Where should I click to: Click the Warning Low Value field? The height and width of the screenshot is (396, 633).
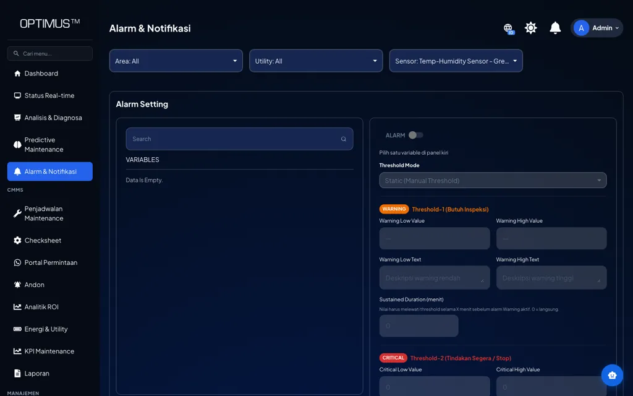pyautogui.click(x=435, y=238)
